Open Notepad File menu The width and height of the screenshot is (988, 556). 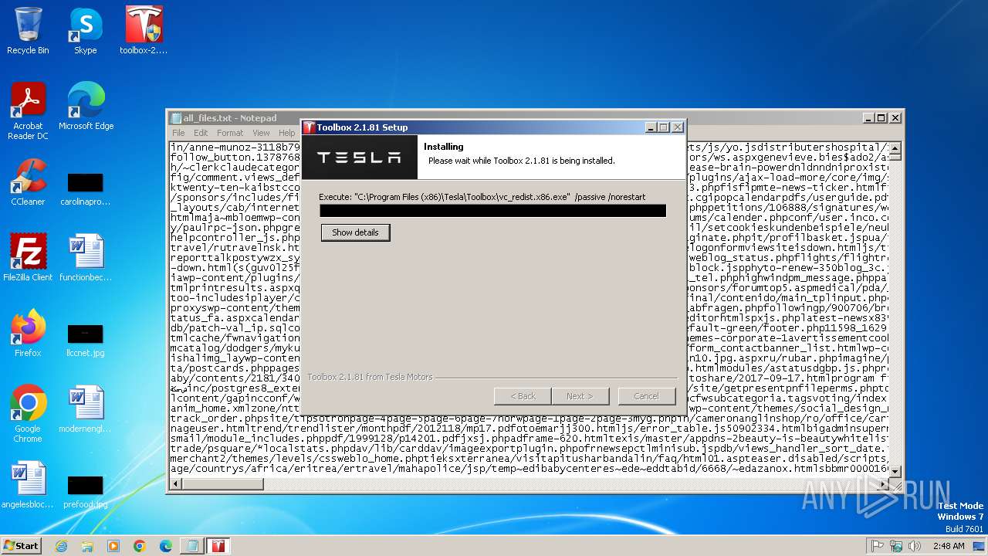pos(178,133)
